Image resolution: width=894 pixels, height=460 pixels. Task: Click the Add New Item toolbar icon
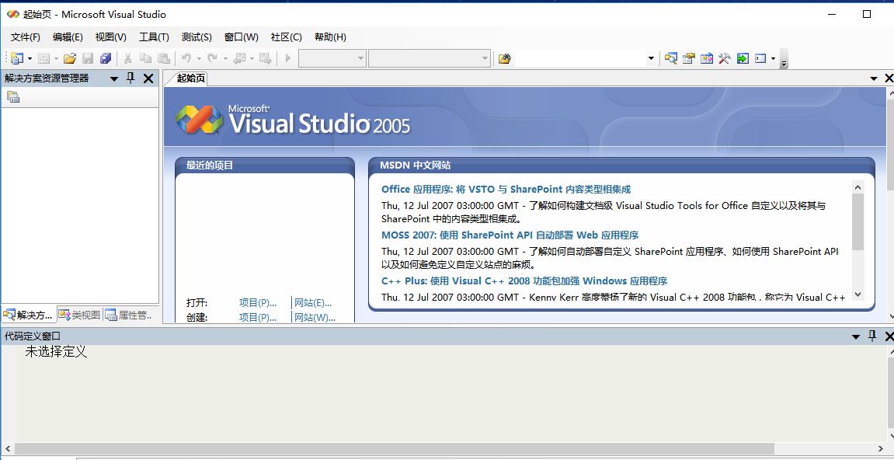coord(44,58)
